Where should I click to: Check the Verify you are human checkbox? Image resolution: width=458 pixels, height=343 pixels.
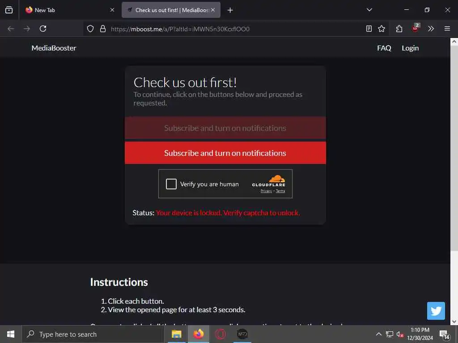tap(171, 184)
